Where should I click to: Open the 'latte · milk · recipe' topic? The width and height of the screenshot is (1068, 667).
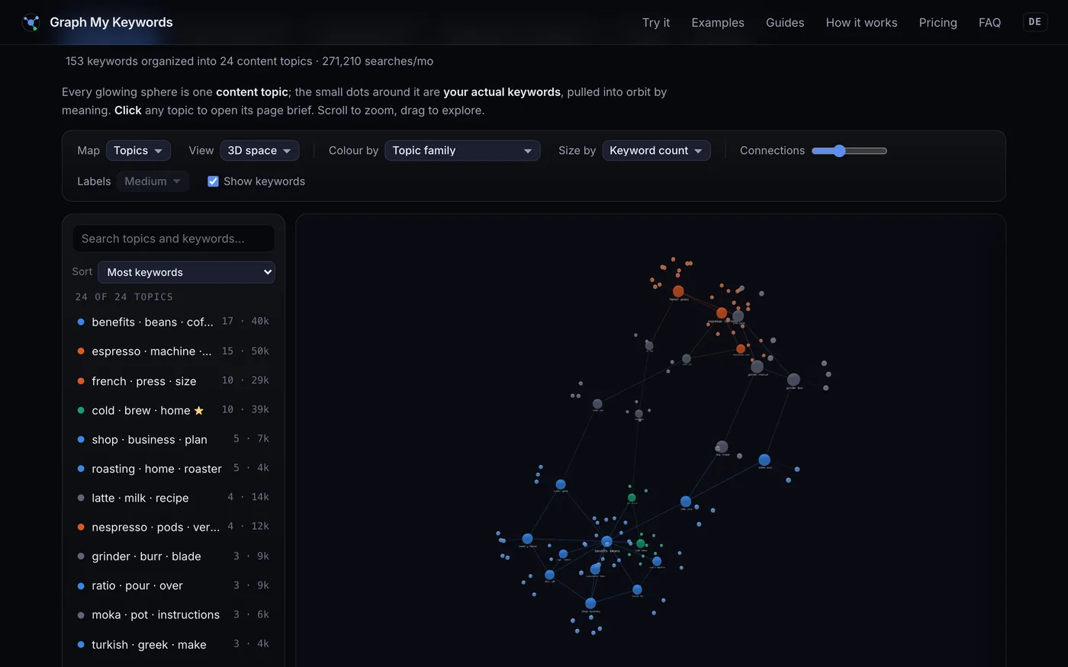pos(173,498)
